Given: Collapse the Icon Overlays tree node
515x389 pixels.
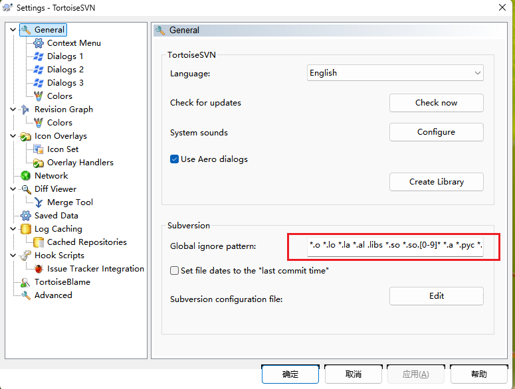Looking at the screenshot, I should click(13, 136).
